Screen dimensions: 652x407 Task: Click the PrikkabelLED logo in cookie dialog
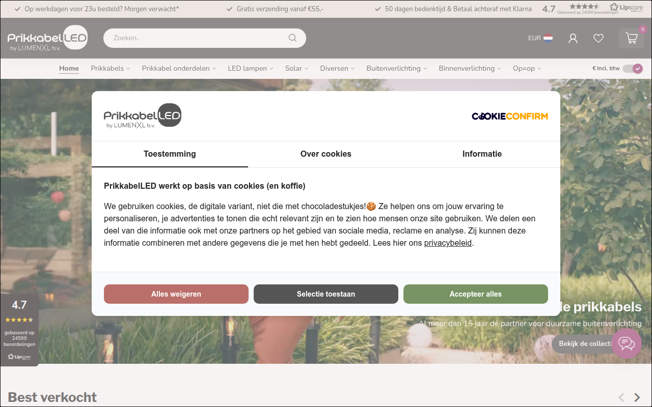[x=143, y=116]
